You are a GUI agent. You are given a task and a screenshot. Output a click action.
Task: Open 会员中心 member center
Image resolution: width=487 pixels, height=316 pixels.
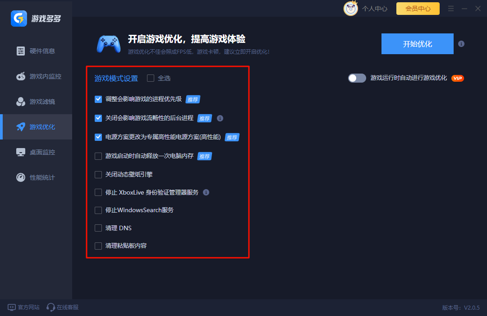[418, 8]
